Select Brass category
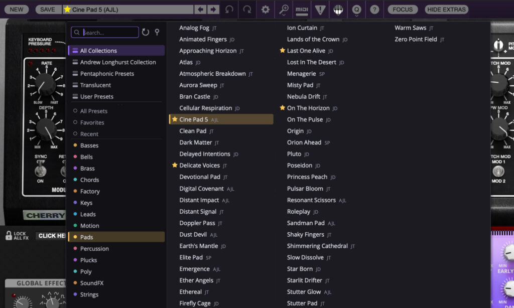 (x=87, y=169)
